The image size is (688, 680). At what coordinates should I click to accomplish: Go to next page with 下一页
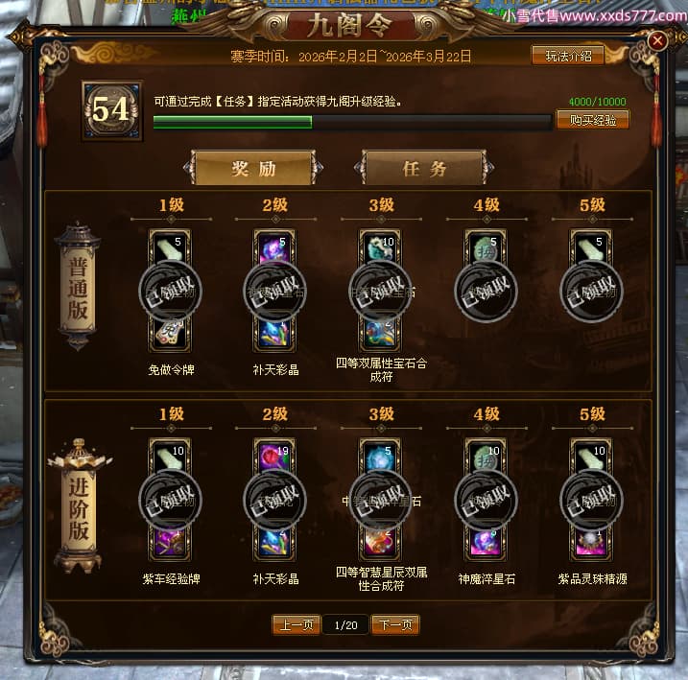coord(395,624)
